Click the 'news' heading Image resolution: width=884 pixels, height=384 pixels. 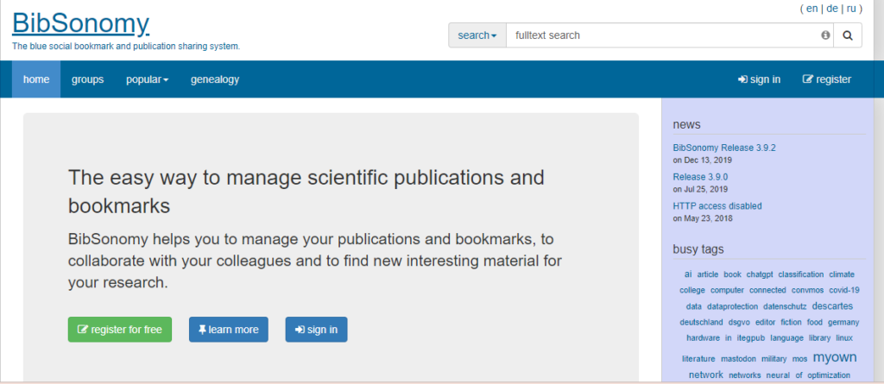[686, 124]
